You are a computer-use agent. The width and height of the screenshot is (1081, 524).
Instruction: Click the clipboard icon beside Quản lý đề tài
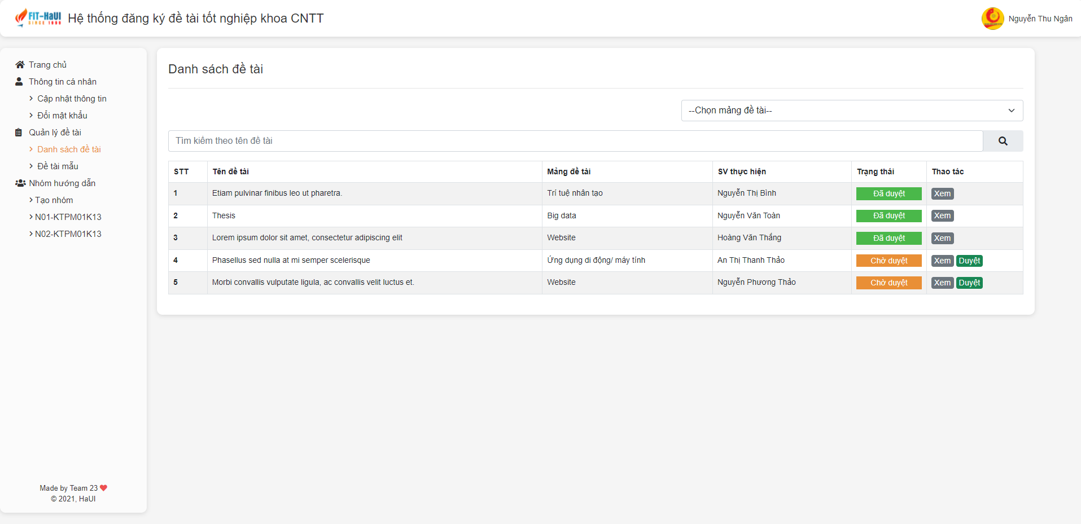point(19,133)
